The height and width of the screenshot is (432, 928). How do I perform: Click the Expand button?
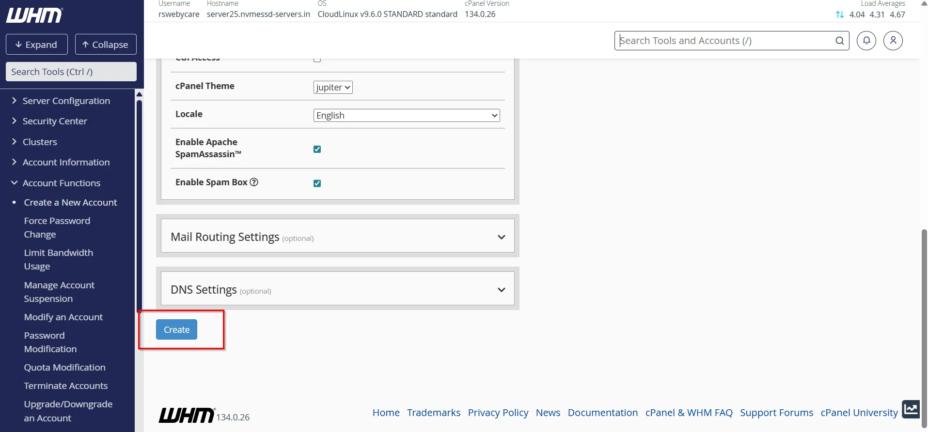(x=37, y=45)
